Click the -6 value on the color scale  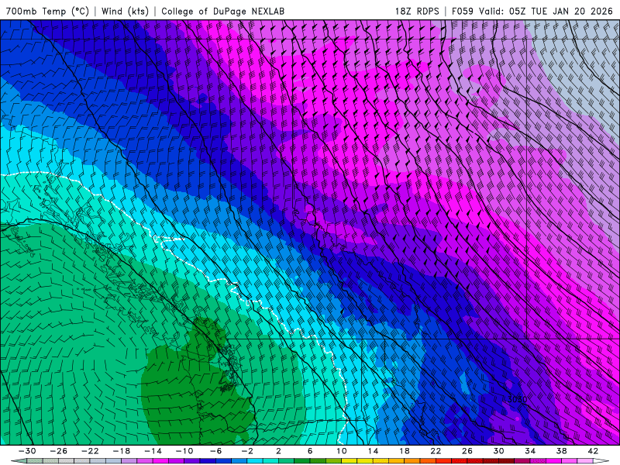[215, 451]
